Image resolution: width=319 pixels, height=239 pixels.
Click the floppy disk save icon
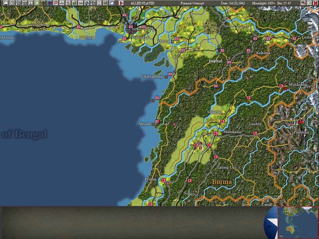pos(6,3)
